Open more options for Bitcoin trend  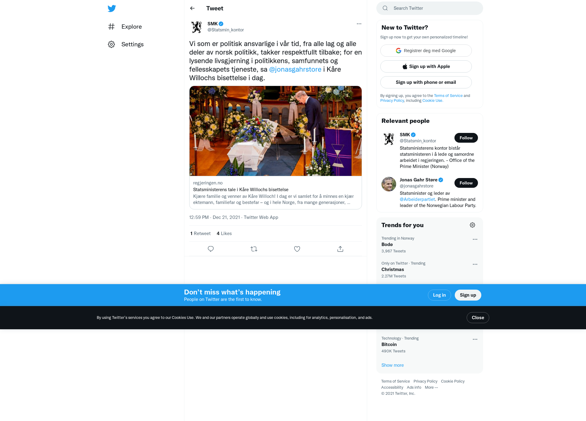(x=475, y=339)
